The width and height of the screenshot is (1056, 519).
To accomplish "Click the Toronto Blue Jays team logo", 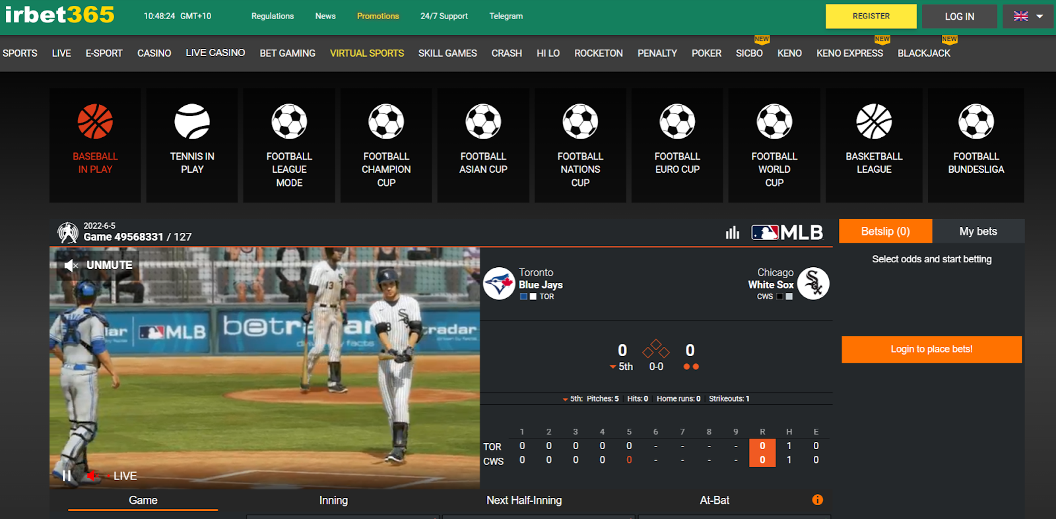I will click(x=500, y=284).
